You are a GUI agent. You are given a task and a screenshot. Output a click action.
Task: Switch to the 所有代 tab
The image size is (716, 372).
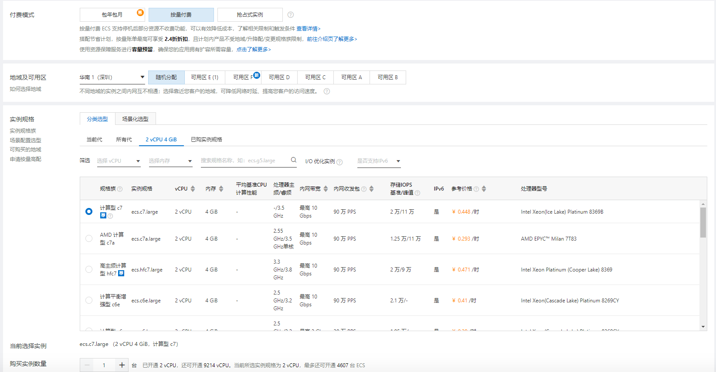(124, 140)
